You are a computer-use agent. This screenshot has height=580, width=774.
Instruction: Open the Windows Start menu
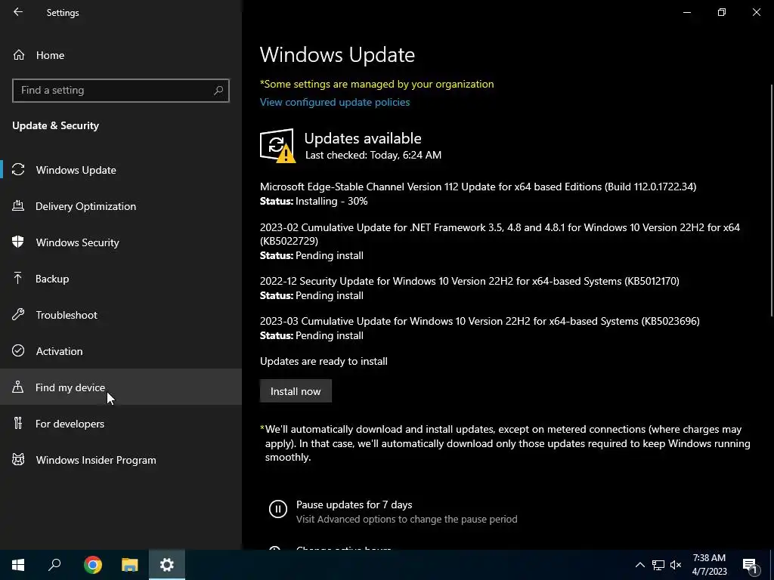click(18, 565)
